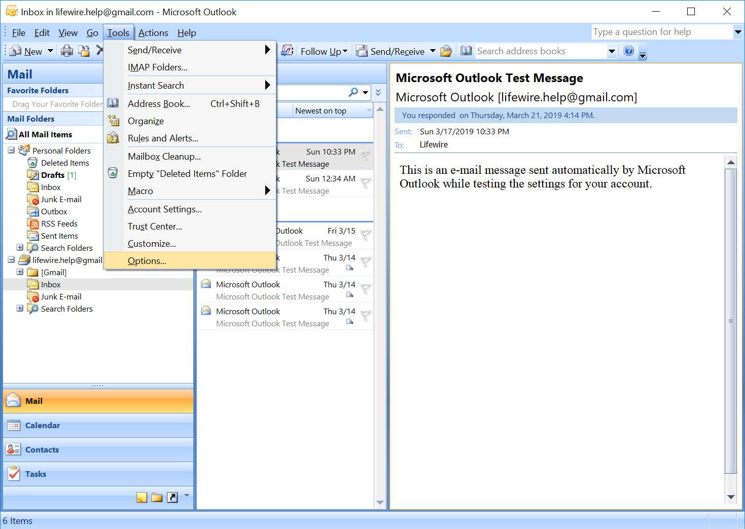Open the dropdown arrow next to New
The width and height of the screenshot is (745, 529).
pos(50,51)
